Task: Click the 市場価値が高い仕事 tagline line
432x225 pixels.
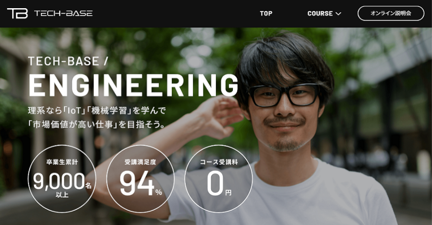Action: click(96, 124)
